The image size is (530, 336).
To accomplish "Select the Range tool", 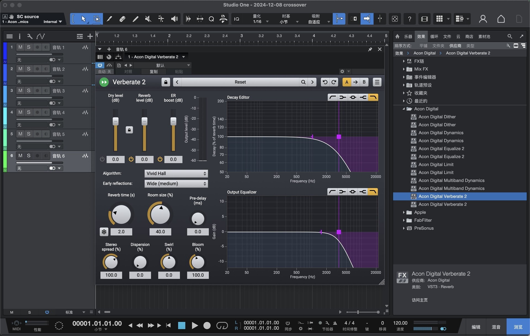I will [97, 19].
